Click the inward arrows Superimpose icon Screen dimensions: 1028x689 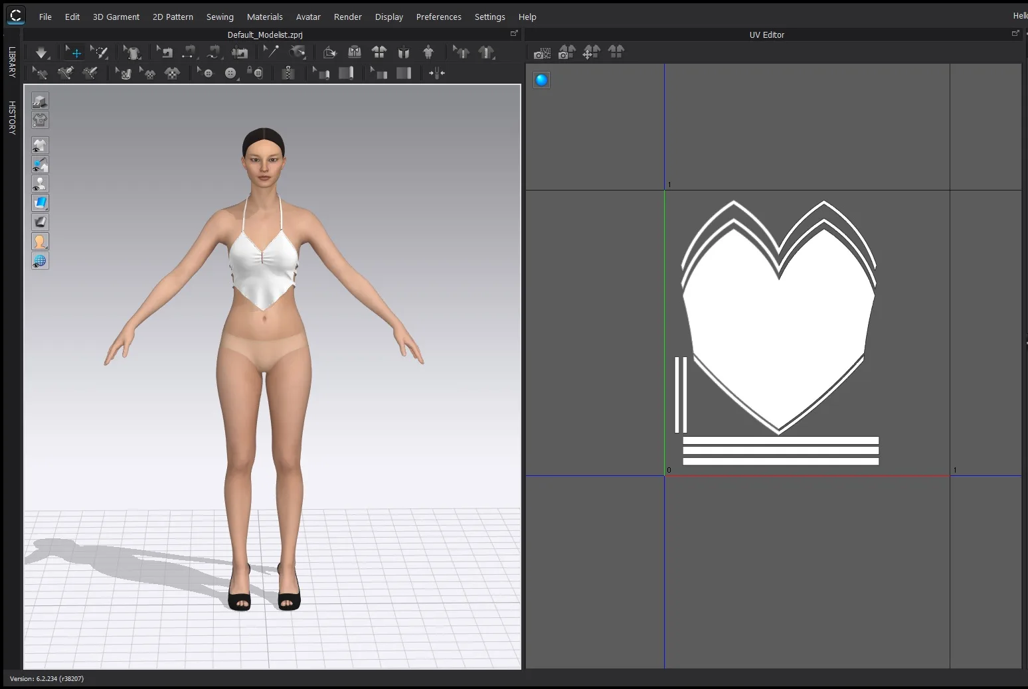[x=436, y=73]
